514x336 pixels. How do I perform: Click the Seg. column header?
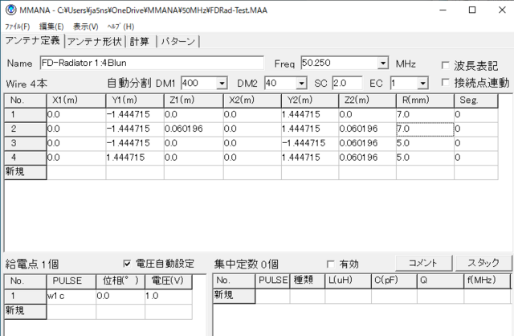point(476,100)
